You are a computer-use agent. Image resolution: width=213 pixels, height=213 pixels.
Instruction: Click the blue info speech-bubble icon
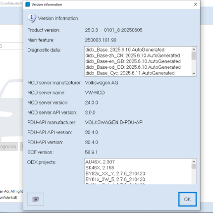click(x=32, y=18)
